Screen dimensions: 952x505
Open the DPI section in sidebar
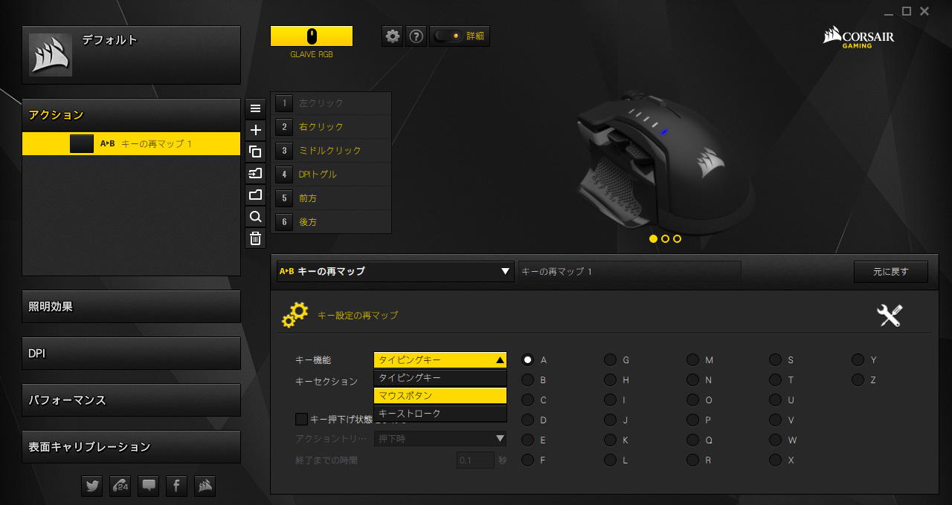click(x=131, y=353)
